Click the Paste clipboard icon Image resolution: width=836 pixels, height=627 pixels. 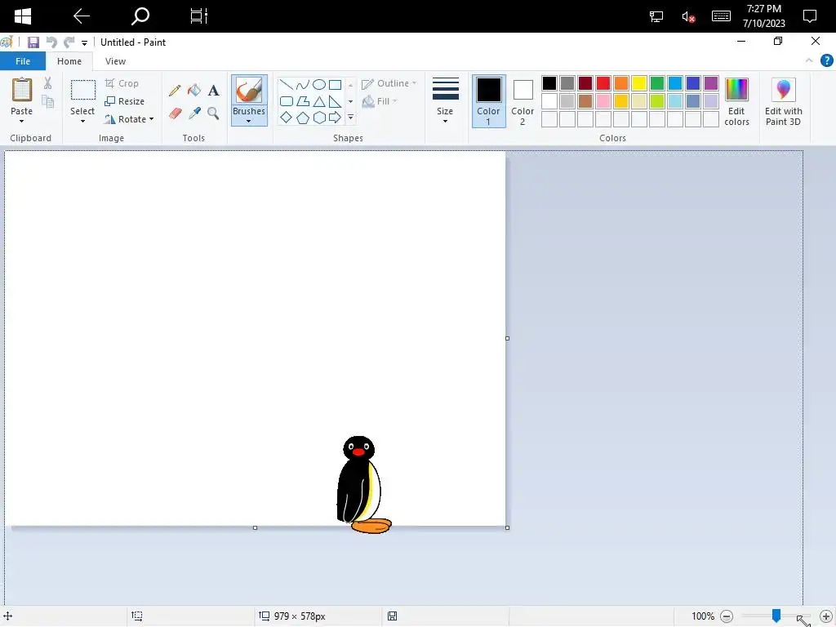[22, 90]
